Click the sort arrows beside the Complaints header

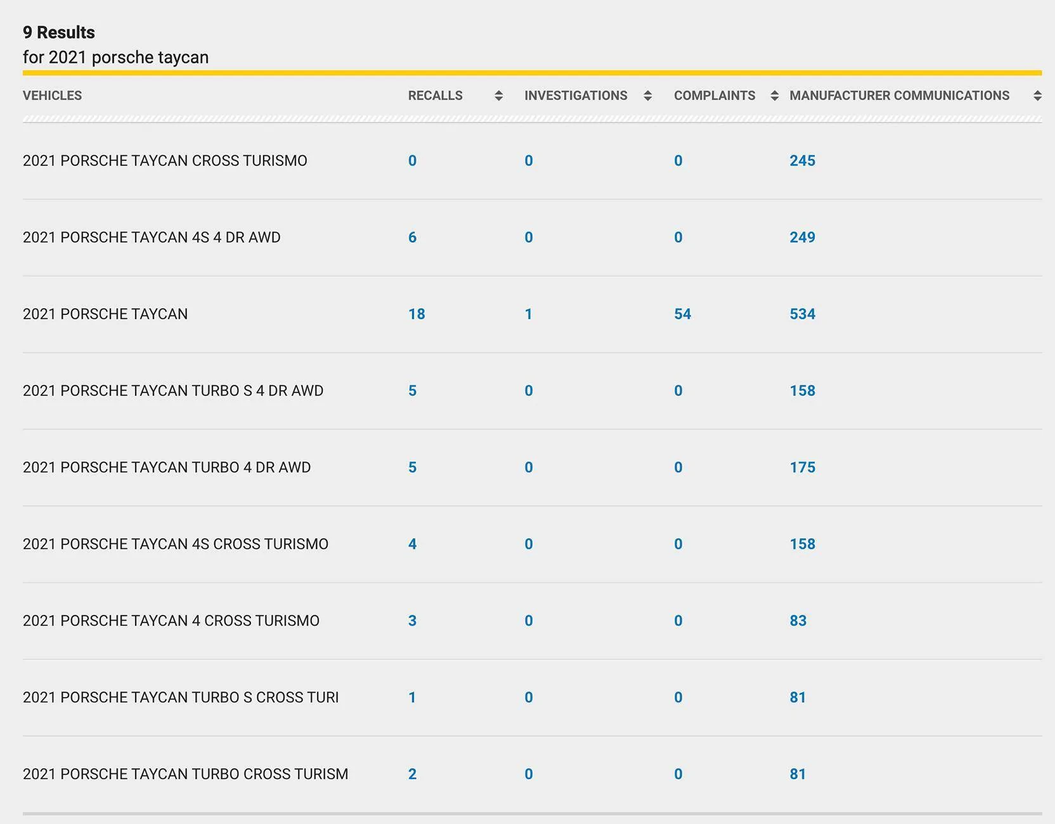(774, 96)
